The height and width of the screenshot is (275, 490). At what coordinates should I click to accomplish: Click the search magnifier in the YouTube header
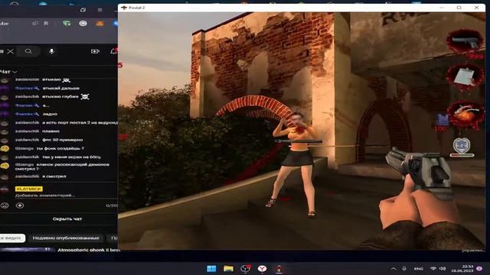pos(28,51)
